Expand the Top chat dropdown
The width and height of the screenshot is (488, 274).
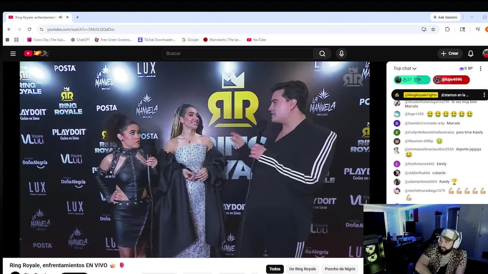(x=405, y=68)
